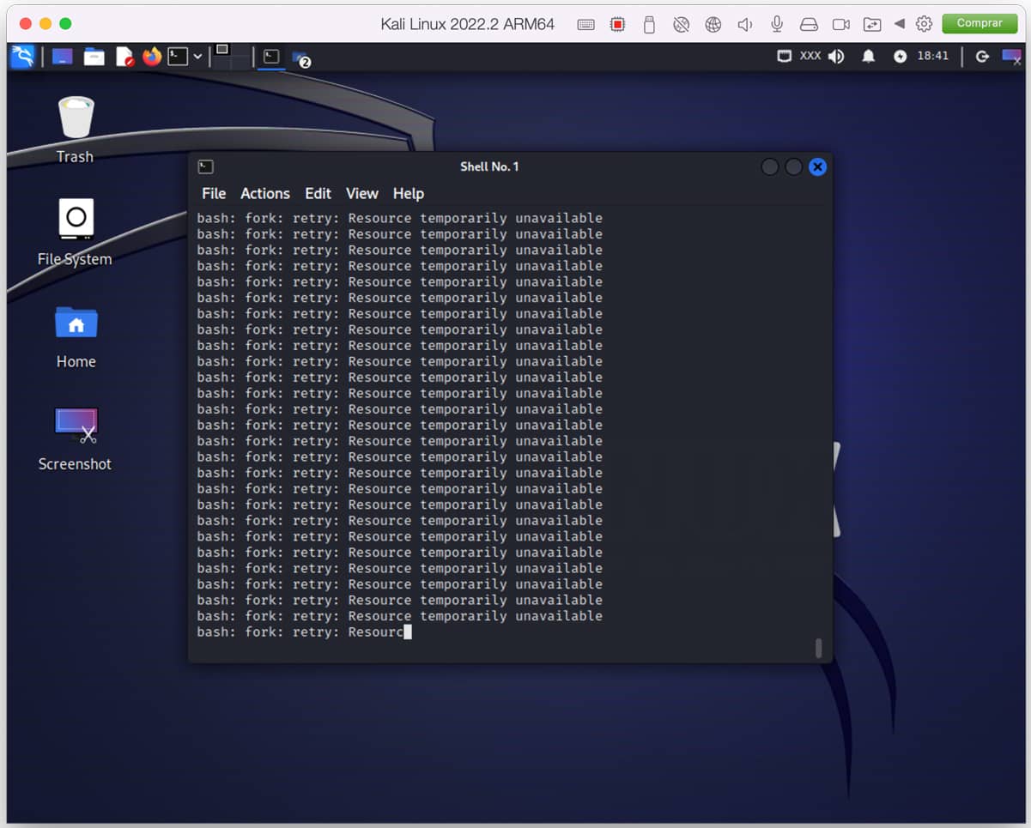
Task: Open the Actions menu in Shell No. 1
Action: coord(264,193)
